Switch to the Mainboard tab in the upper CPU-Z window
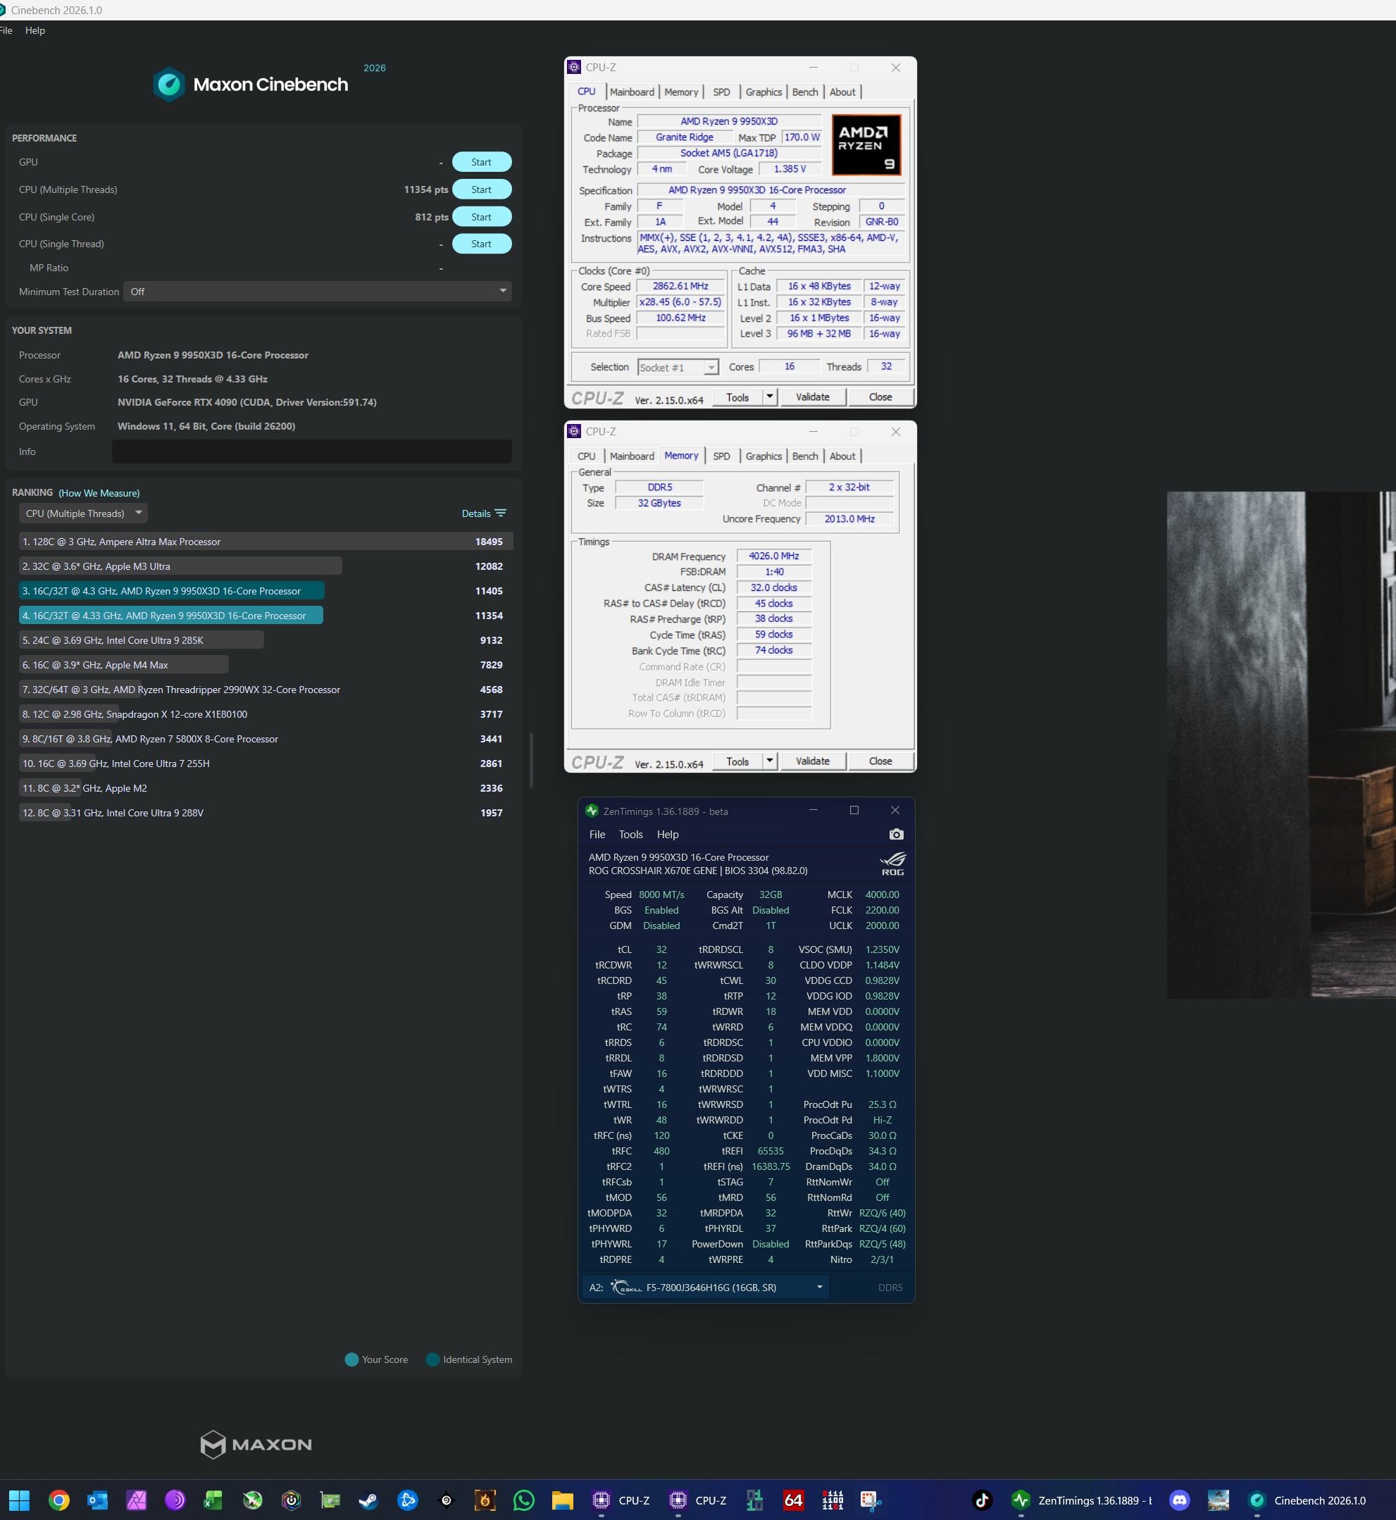The image size is (1396, 1520). coord(632,92)
